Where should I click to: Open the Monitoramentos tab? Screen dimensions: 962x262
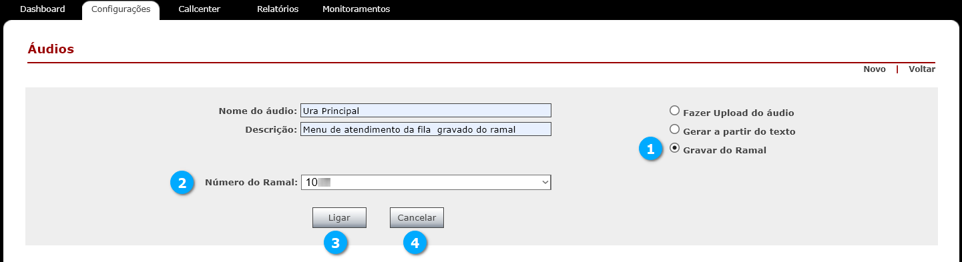(356, 9)
